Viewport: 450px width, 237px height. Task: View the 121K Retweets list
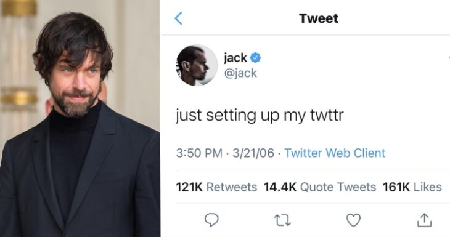[x=216, y=187]
